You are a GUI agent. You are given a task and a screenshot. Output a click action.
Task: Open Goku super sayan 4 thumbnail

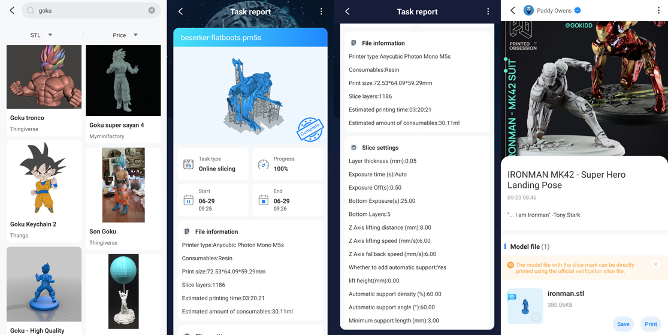(x=123, y=80)
